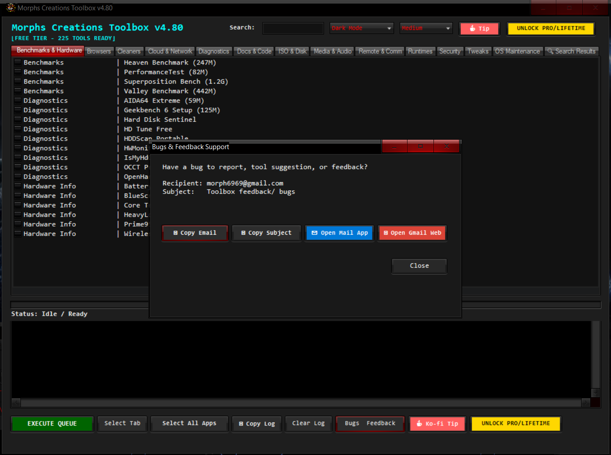This screenshot has width=611, height=455.
Task: Go to the Docs & Code tab
Action: click(x=254, y=52)
